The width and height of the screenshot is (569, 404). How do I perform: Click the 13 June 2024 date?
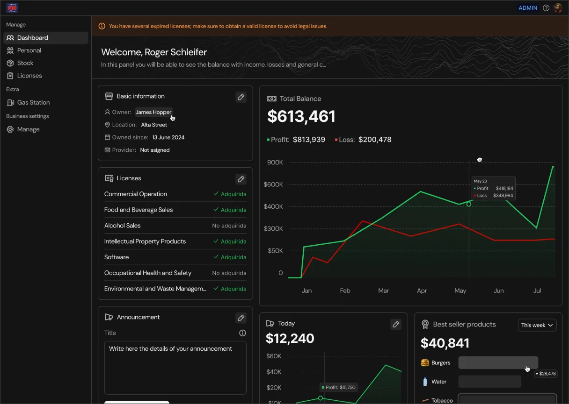168,137
